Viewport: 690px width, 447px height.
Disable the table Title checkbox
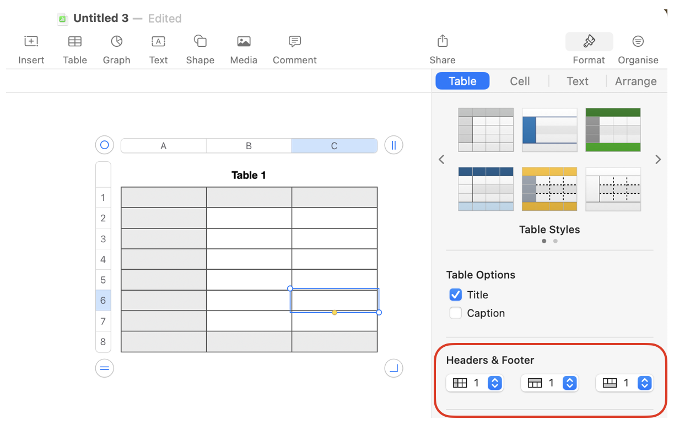pyautogui.click(x=456, y=295)
